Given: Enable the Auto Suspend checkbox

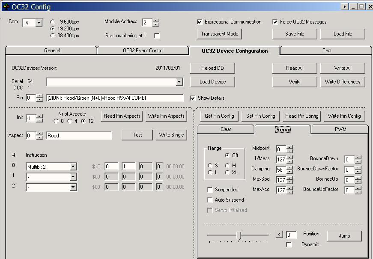Looking at the screenshot, I should [210, 200].
